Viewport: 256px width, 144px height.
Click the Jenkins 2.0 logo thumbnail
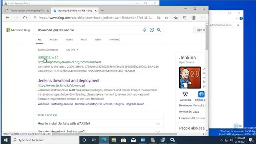coord(190,78)
